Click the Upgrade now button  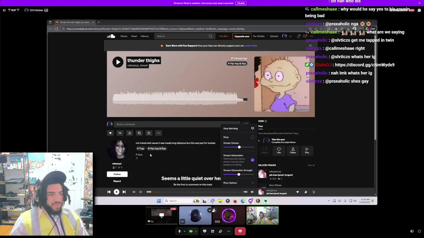point(242,36)
